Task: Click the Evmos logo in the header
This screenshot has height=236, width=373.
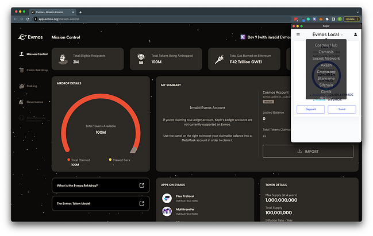Action: [30, 37]
